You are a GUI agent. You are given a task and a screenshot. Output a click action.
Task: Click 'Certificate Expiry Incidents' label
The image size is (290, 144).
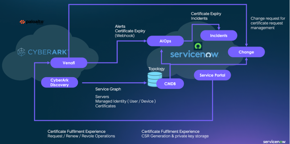[x=206, y=16]
